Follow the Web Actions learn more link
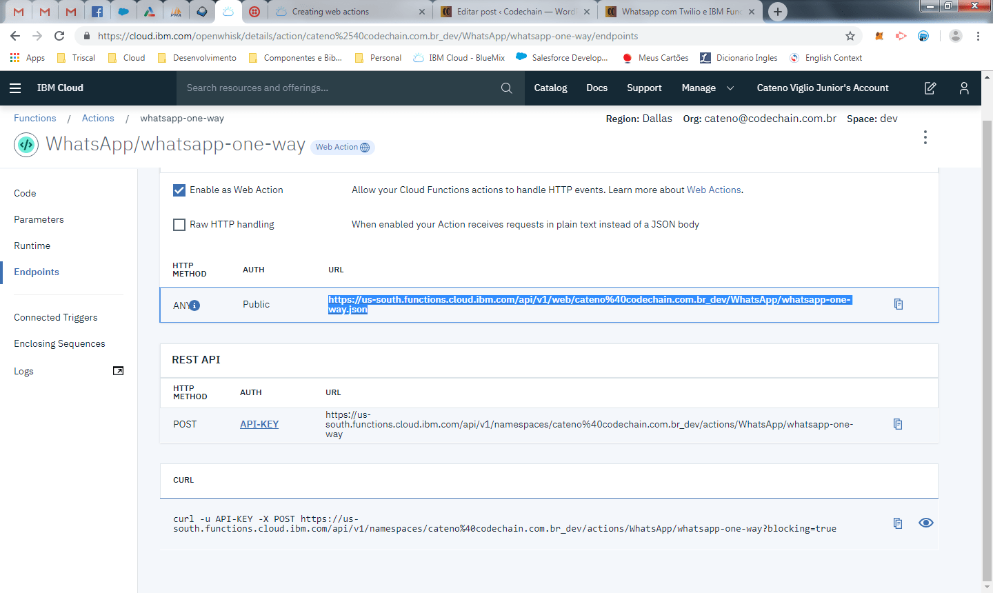993x593 pixels. coord(714,190)
